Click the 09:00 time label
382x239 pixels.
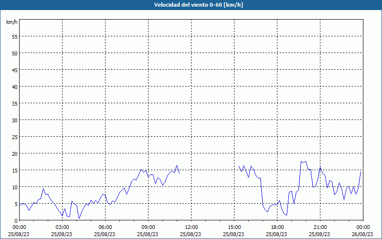coord(148,228)
